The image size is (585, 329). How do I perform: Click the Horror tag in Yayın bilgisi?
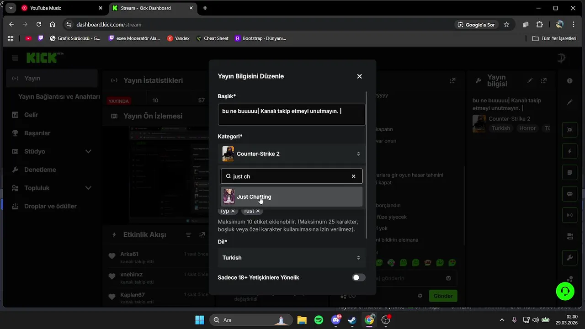(527, 128)
